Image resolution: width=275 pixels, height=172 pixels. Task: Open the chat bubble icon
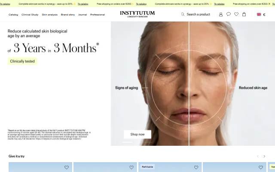[229, 14]
